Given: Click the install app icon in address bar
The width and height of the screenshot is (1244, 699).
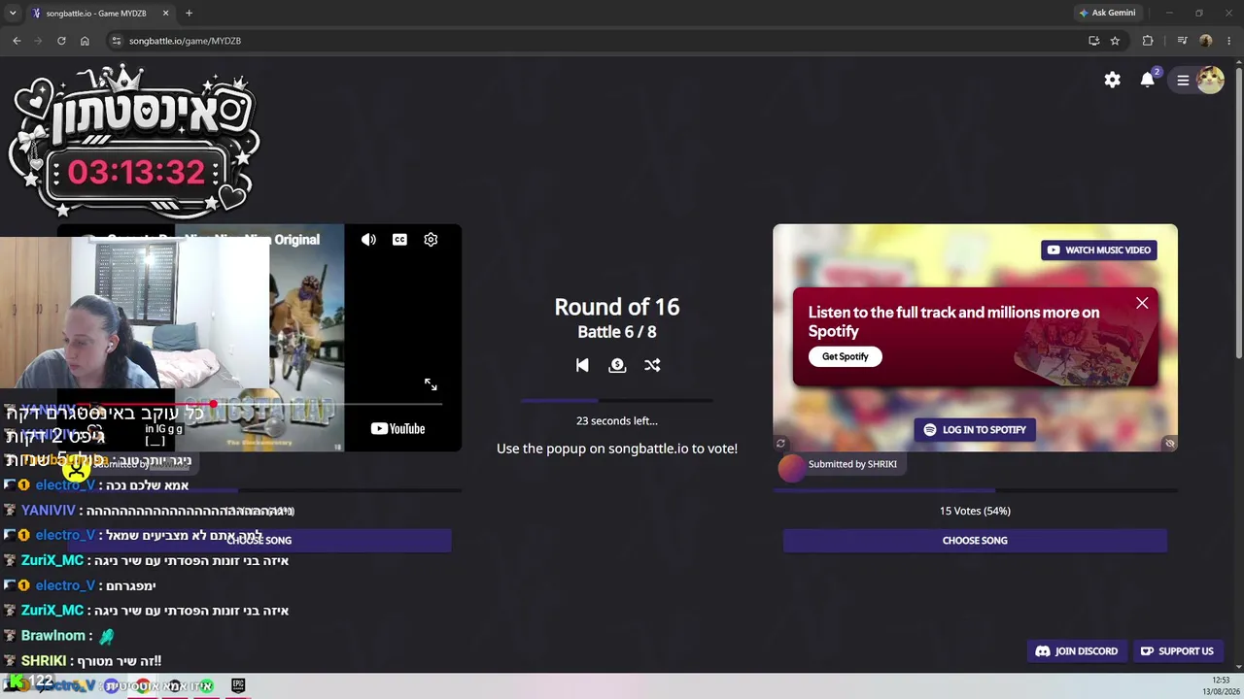Looking at the screenshot, I should click(x=1093, y=41).
